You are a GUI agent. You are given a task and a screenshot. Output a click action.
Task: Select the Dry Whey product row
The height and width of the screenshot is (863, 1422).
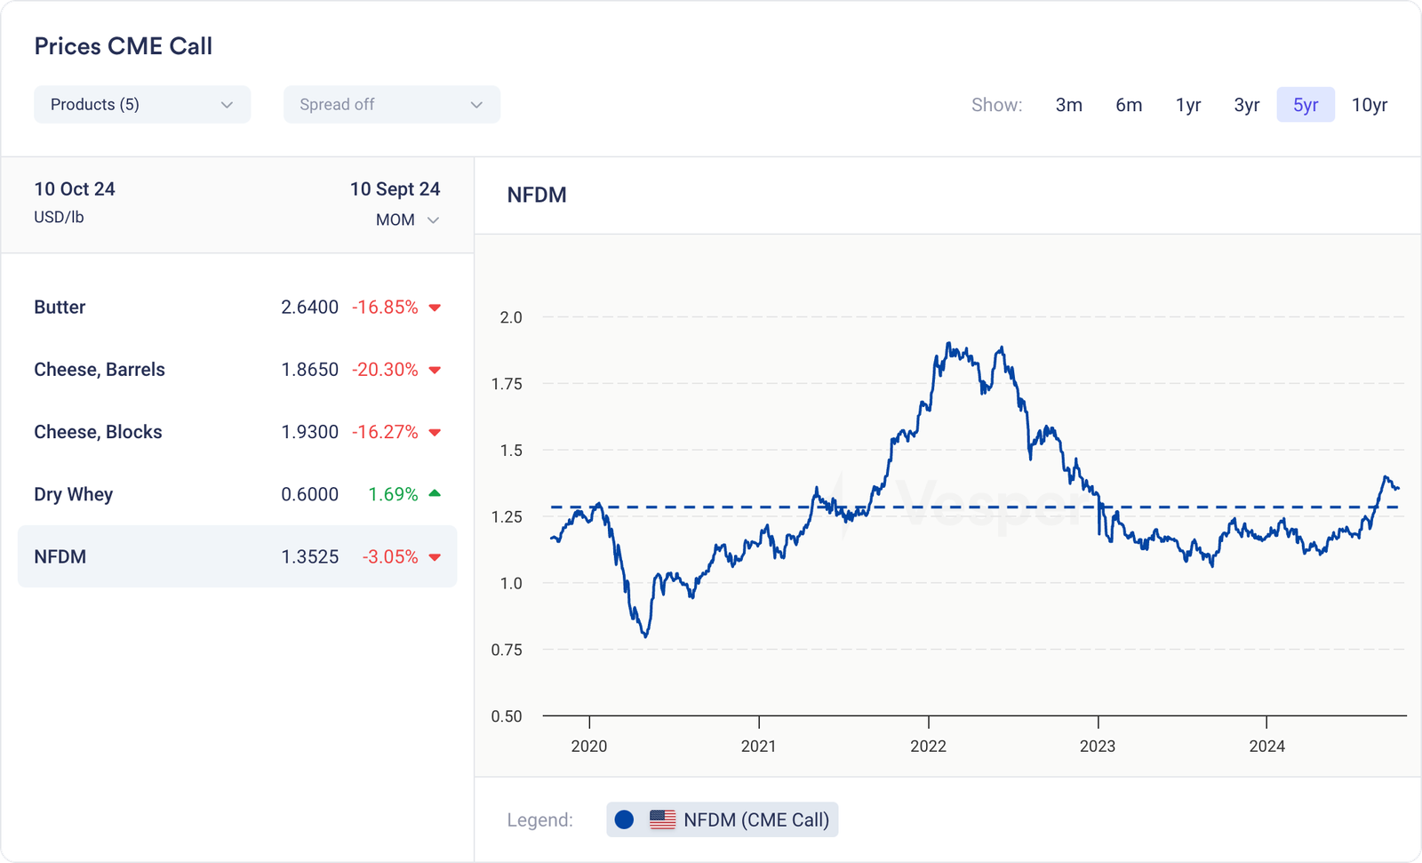pyautogui.click(x=236, y=494)
